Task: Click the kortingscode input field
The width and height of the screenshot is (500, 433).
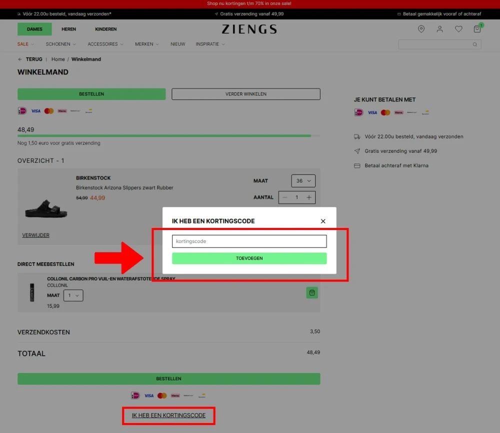Action: point(249,241)
